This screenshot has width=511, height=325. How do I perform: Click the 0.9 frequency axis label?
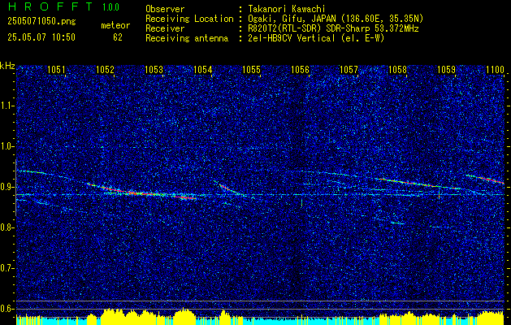click(x=7, y=187)
